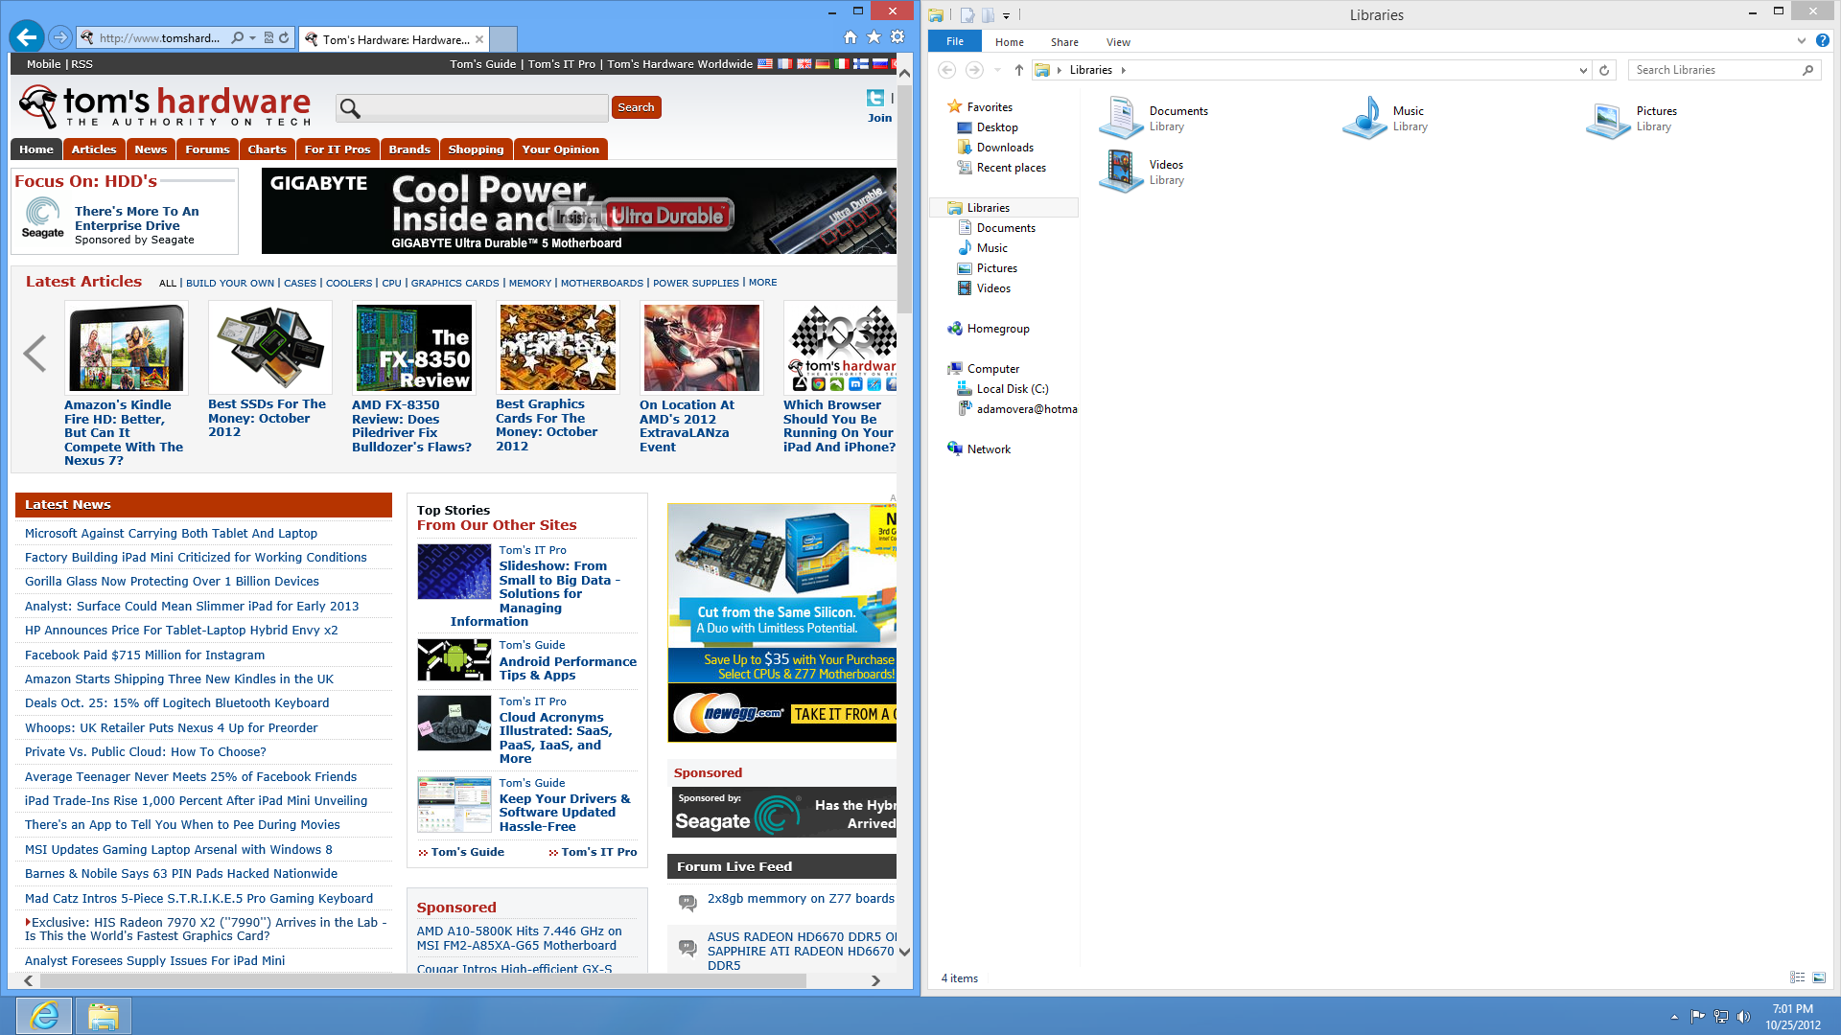Click the red Search button on Tom's Hardware
This screenshot has height=1035, width=1841.
(x=637, y=107)
